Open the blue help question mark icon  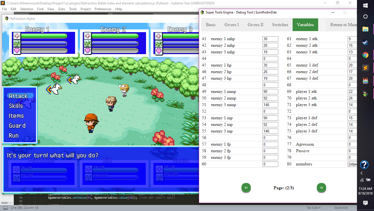(x=364, y=165)
